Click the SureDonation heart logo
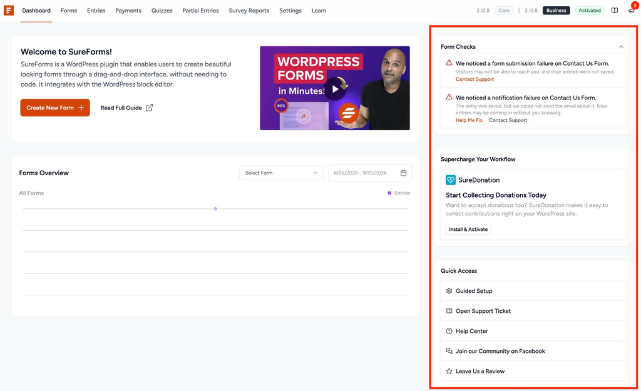 coord(451,180)
